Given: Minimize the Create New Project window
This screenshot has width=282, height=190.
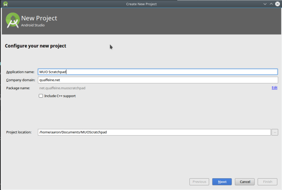Looking at the screenshot, I should pos(265,4).
